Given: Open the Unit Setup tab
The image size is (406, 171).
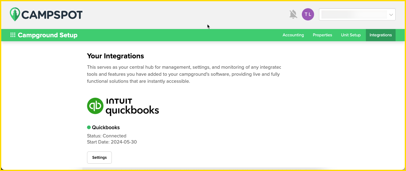Looking at the screenshot, I should 351,35.
